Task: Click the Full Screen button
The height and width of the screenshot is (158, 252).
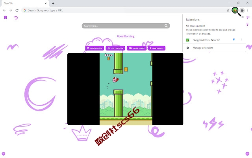Action: 115,48
